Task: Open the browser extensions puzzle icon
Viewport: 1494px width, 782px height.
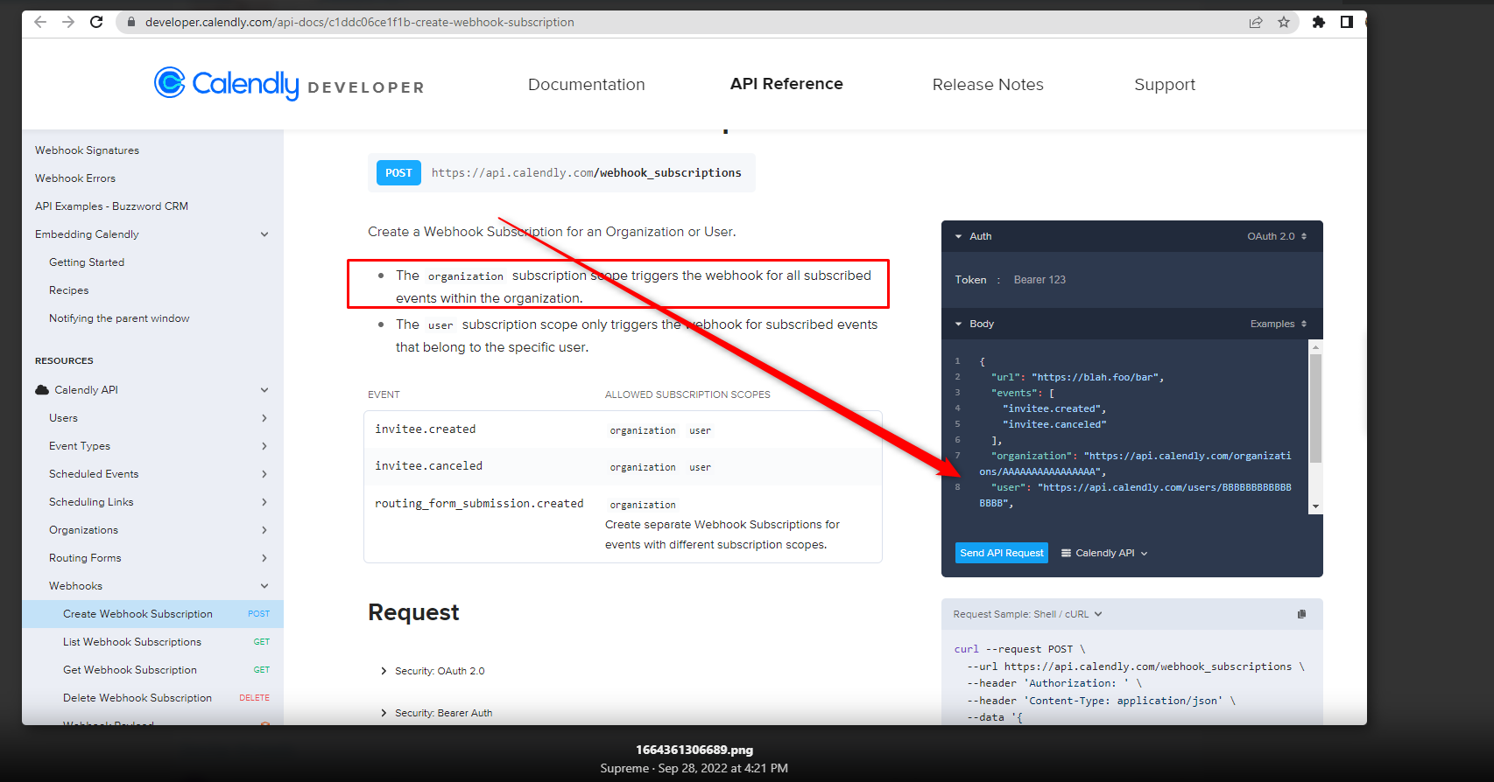Action: click(1319, 22)
